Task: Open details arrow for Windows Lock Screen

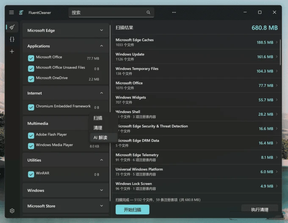Action: pyautogui.click(x=277, y=186)
